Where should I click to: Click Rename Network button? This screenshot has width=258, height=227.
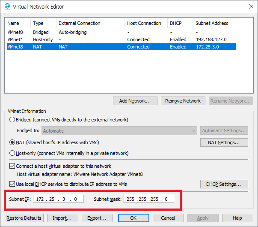click(231, 101)
